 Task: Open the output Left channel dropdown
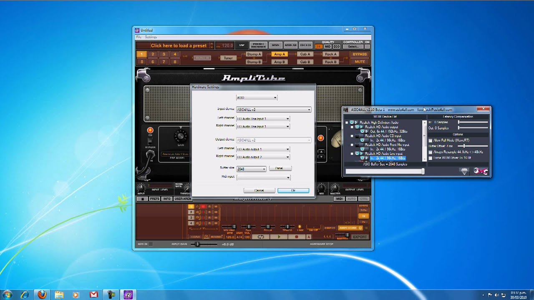tap(263, 149)
